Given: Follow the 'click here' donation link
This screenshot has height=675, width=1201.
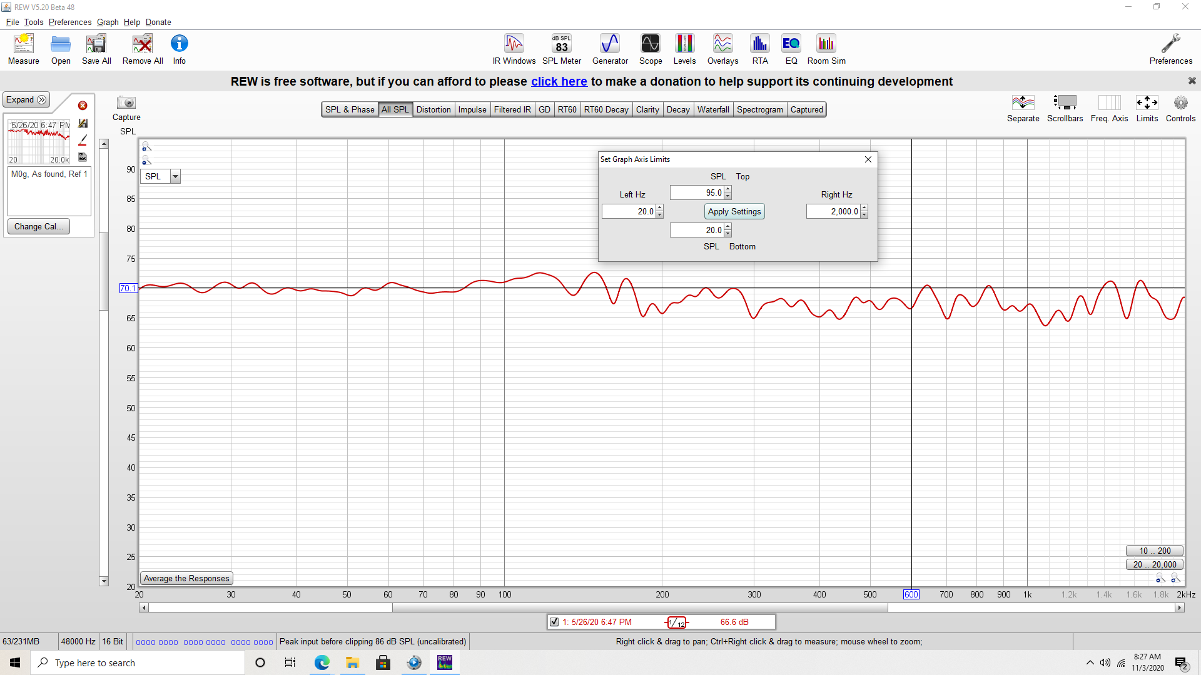Looking at the screenshot, I should 559,81.
